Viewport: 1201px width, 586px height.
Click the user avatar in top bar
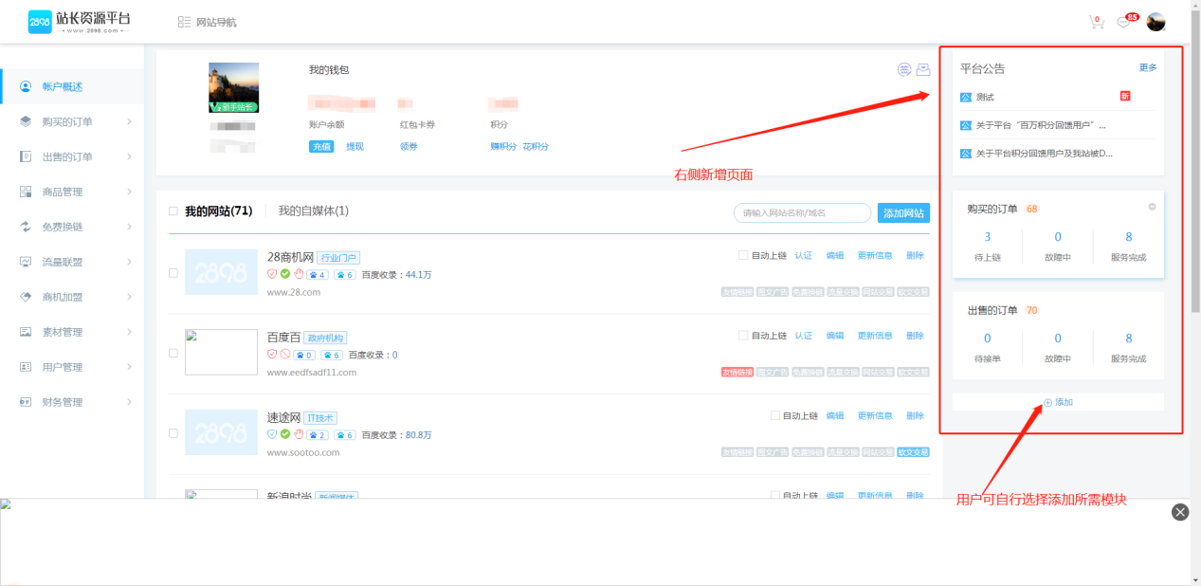pyautogui.click(x=1156, y=22)
